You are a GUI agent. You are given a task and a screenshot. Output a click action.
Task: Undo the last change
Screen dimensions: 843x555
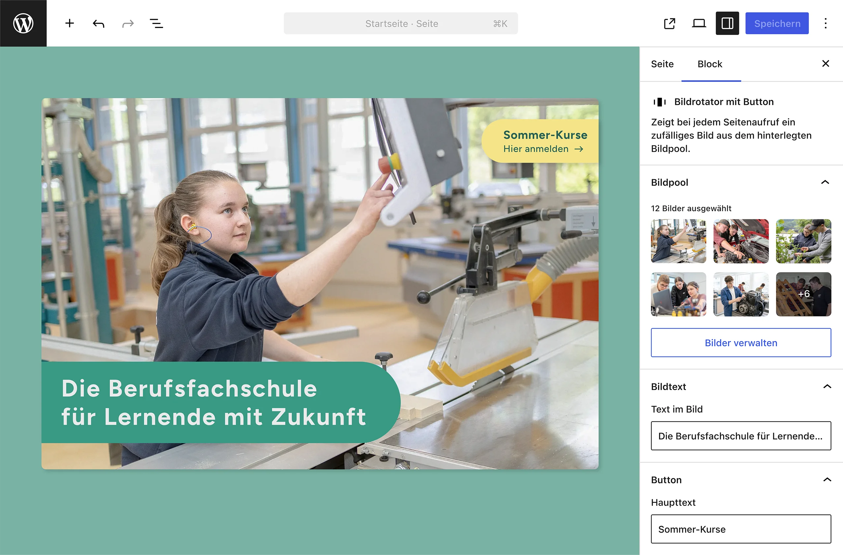[x=98, y=23]
